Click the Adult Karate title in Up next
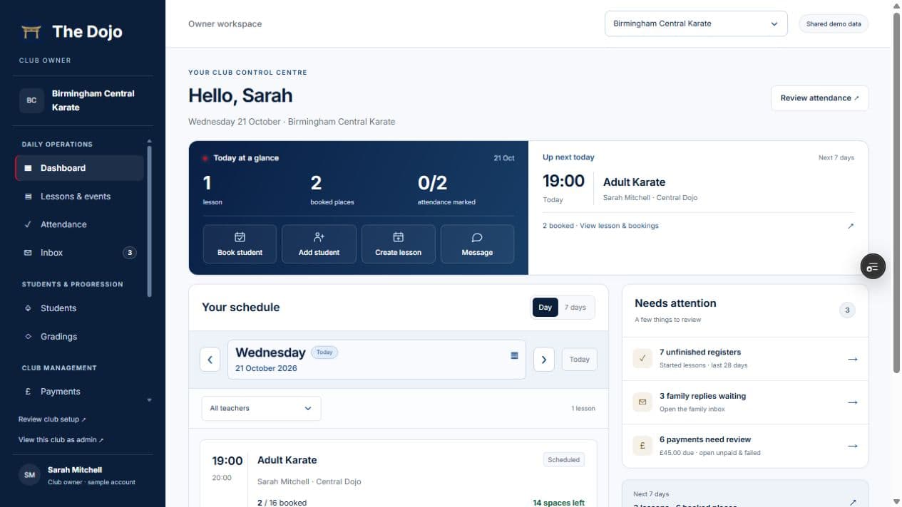The width and height of the screenshot is (902, 507). (634, 182)
